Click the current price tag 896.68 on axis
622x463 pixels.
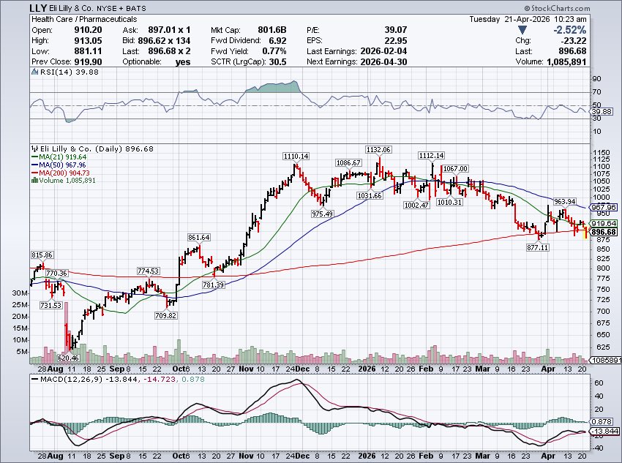coord(604,232)
